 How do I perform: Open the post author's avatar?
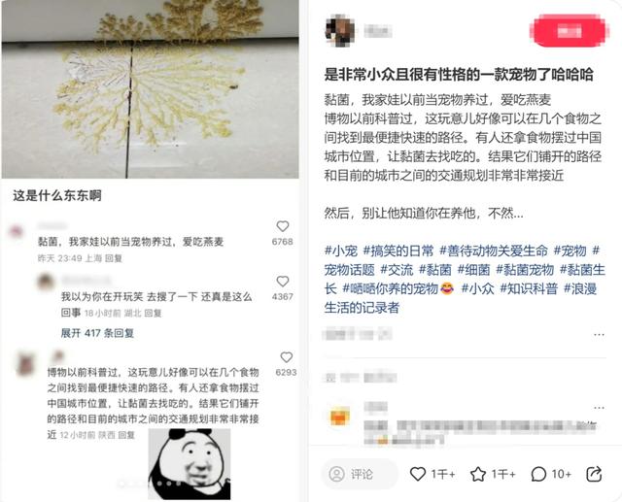point(339,30)
